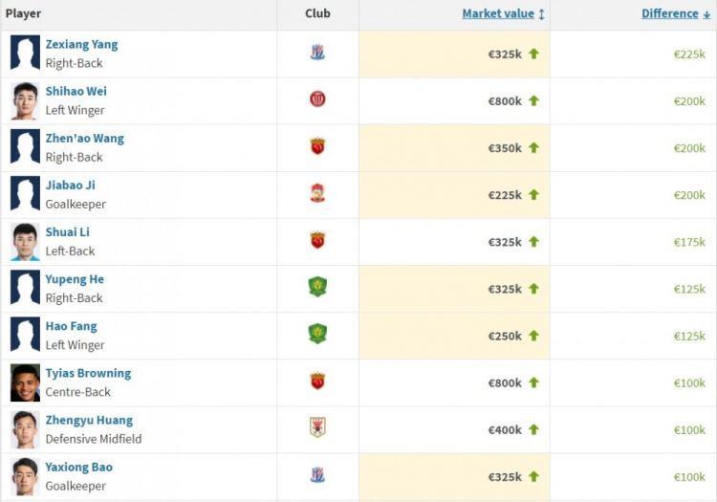Click Shuai Li's portrait photo
The height and width of the screenshot is (502, 717).
point(25,242)
